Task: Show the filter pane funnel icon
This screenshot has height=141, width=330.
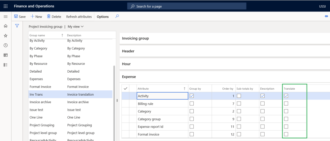Action: 17,26
